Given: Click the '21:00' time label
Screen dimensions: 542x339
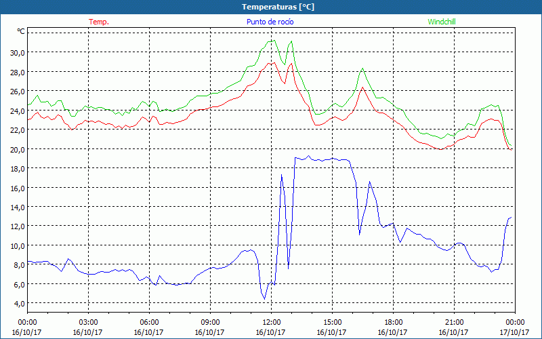Looking at the screenshot, I should [x=454, y=323].
